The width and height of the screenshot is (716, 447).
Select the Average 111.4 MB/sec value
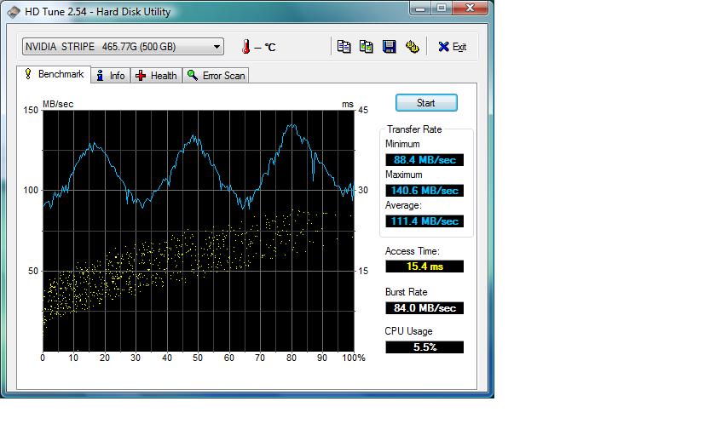(x=424, y=221)
